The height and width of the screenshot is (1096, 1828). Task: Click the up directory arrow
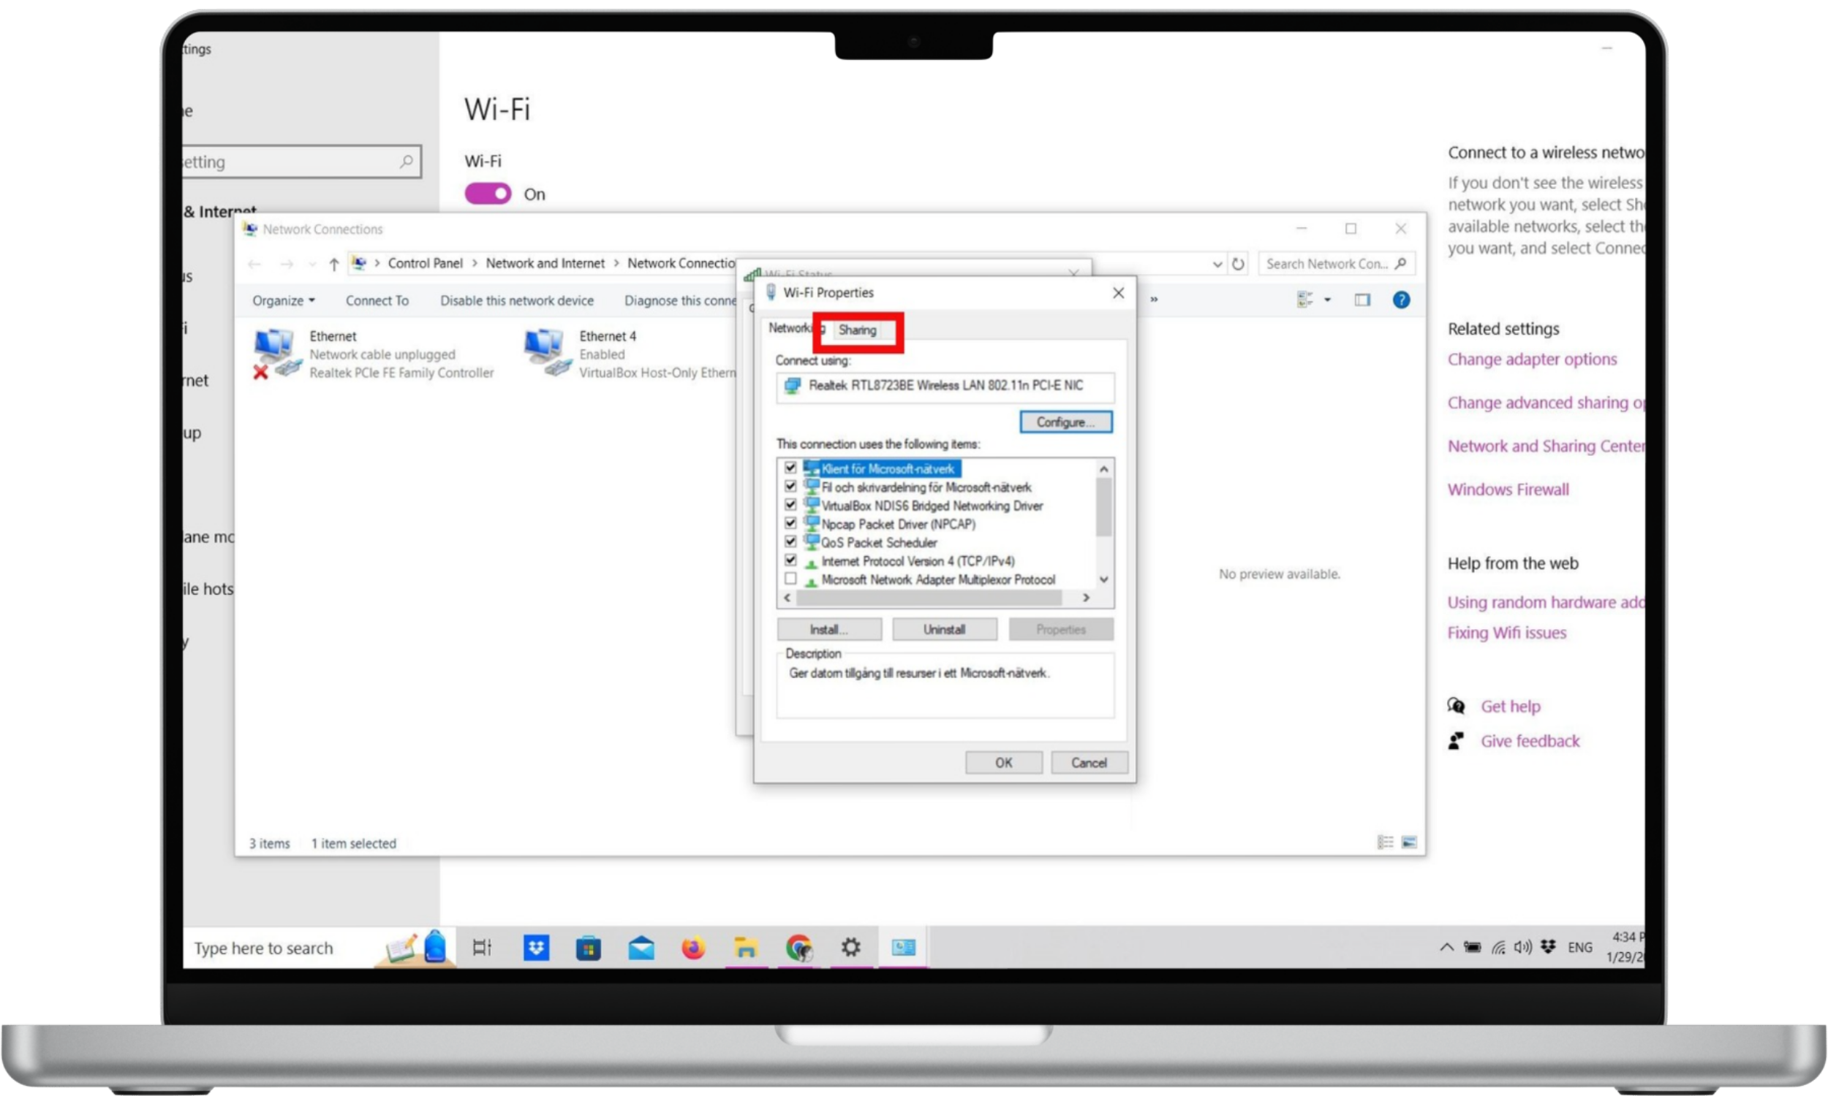click(x=334, y=264)
